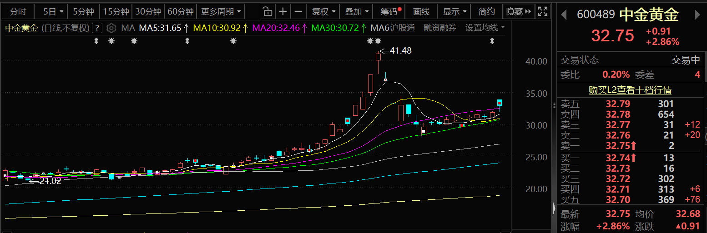Screen dimensions: 707x233
Task: Click the question mark help icon
Action: pyautogui.click(x=96, y=28)
